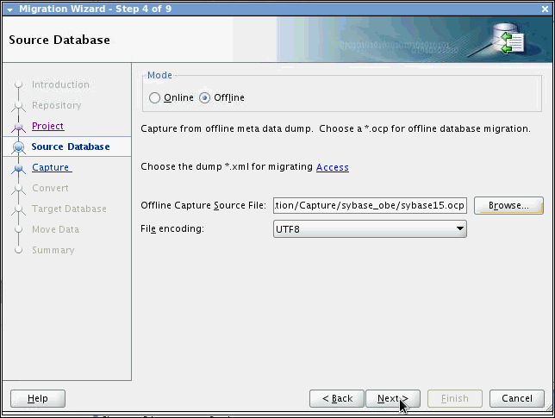Click the Next button
Viewport: 555px width, 418px height.
393,398
